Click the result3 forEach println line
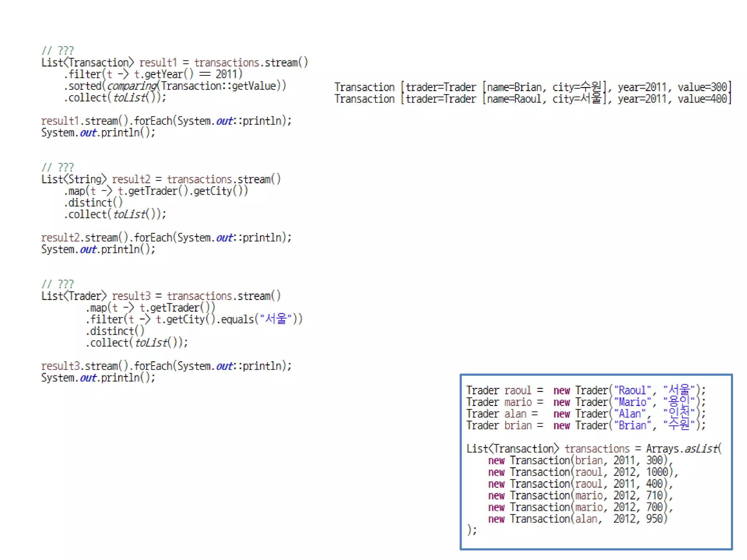 pyautogui.click(x=166, y=366)
